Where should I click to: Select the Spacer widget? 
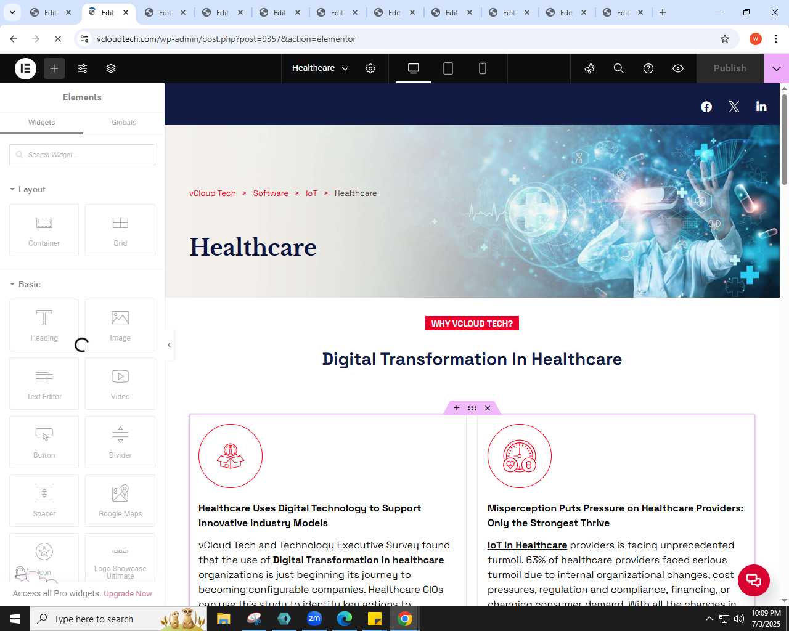44,500
